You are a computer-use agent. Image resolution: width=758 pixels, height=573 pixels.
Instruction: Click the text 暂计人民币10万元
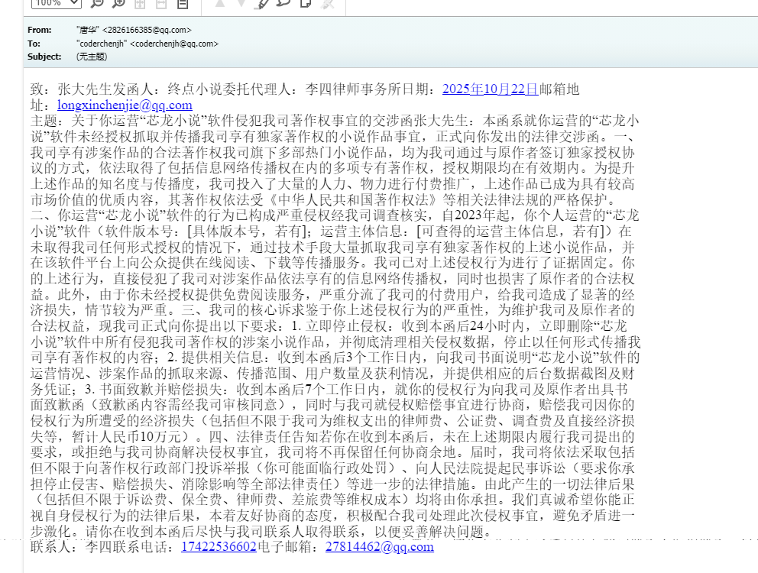[x=126, y=437]
